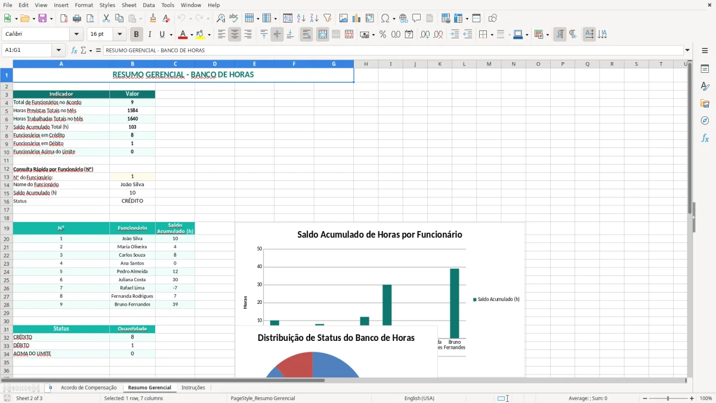Screen dimensions: 716x403
Task: Click Export as PDF icon
Action: pyautogui.click(x=64, y=19)
